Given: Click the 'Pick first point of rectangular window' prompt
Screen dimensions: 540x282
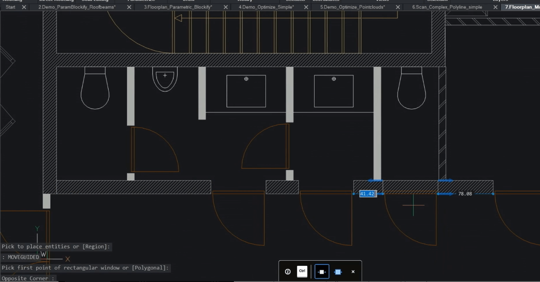Looking at the screenshot, I should pos(85,268).
